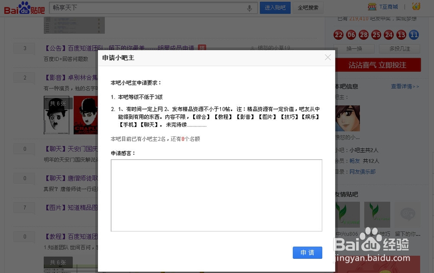Viewport: 434px width, 273px height.
Task: Expand 共6张 thumbnails on the 教程 thread
Action: click(58, 262)
